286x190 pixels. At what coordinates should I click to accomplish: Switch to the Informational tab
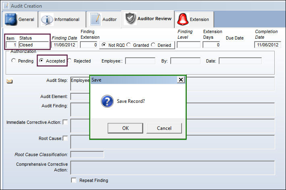[x=62, y=19]
